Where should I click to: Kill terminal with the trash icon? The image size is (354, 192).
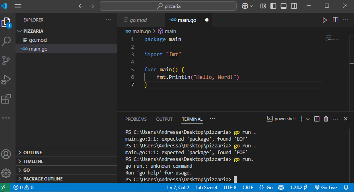326,119
